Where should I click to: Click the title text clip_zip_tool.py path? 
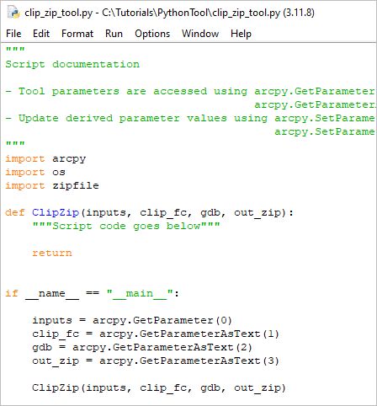coord(169,13)
